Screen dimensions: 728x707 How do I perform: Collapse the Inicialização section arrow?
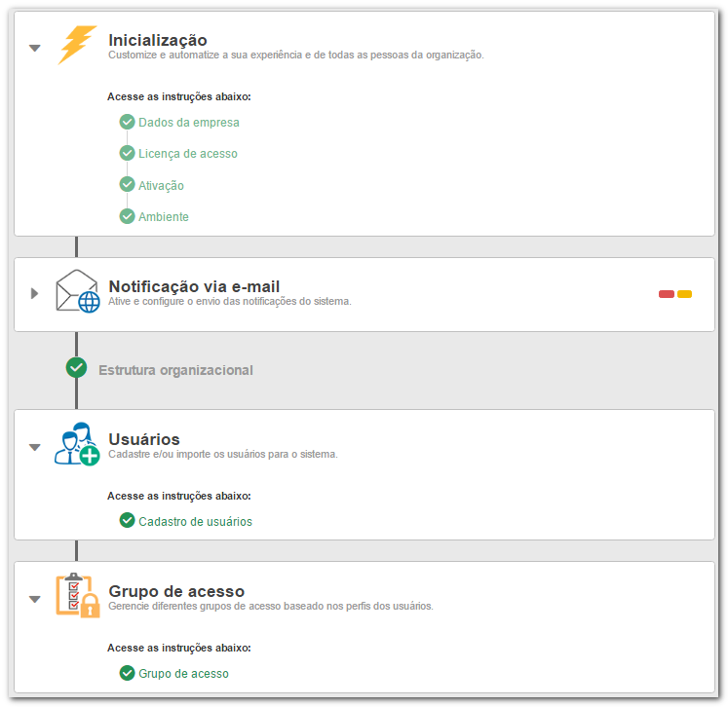pyautogui.click(x=35, y=48)
